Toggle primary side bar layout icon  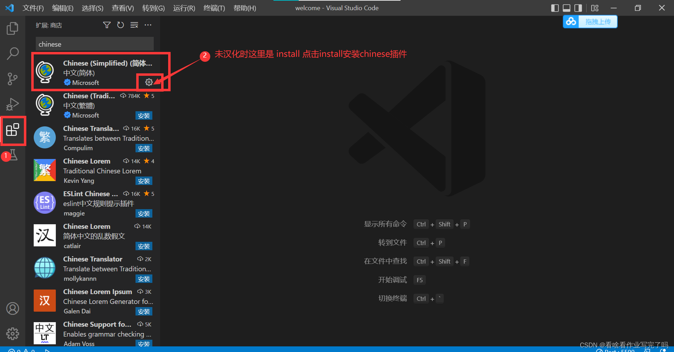[555, 8]
